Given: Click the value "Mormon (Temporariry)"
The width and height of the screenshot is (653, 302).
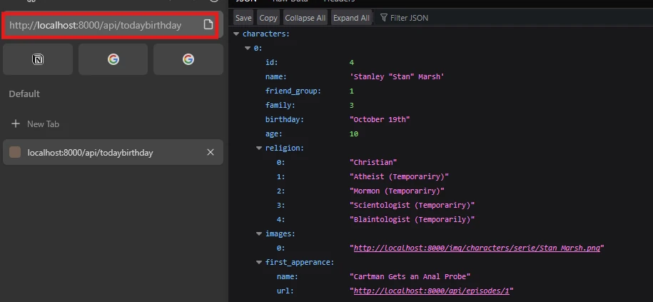Looking at the screenshot, I should pyautogui.click(x=397, y=191).
